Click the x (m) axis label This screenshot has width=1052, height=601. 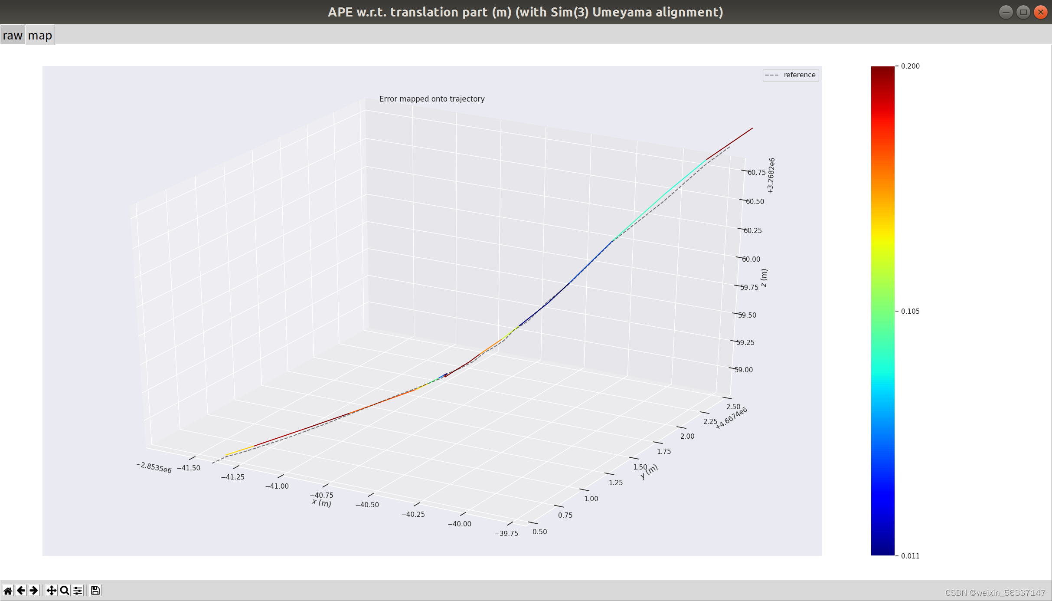coord(321,503)
